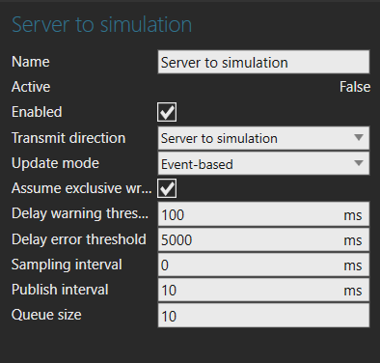Click the Sampling interval field
This screenshot has height=363, width=380.
pyautogui.click(x=263, y=265)
